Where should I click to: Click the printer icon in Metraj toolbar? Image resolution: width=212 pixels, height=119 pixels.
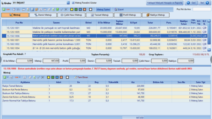(30, 77)
